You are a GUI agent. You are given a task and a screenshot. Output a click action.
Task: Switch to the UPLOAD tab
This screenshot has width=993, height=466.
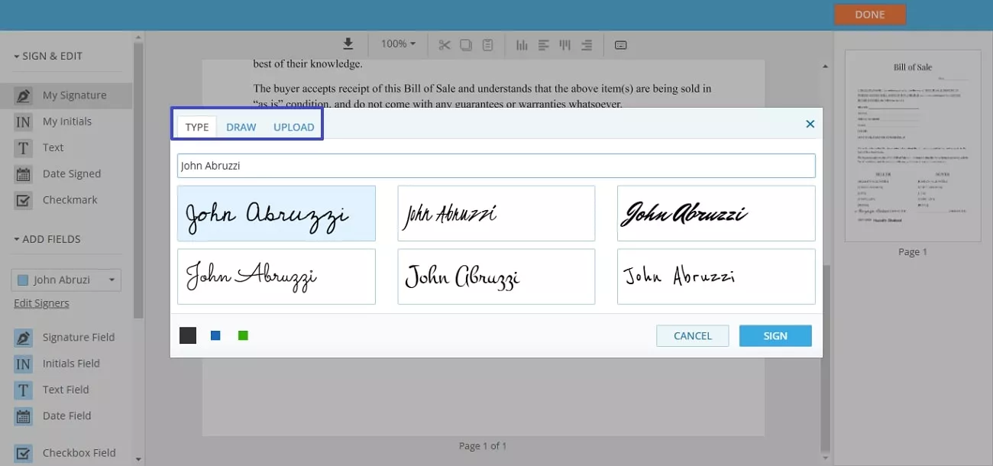click(x=294, y=127)
